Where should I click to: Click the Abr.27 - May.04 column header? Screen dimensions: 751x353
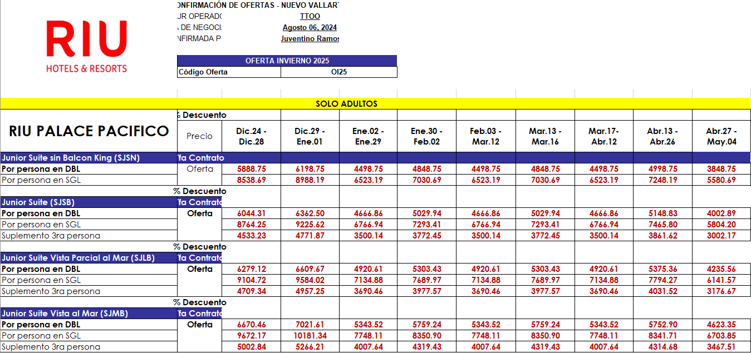click(x=721, y=136)
